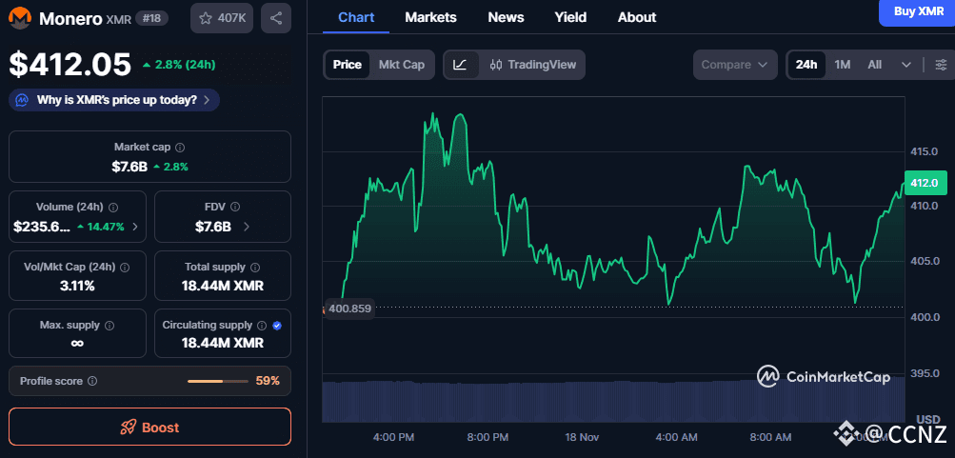Screen dimensions: 955x458
Task: Toggle chart to Price view
Action: click(x=347, y=65)
